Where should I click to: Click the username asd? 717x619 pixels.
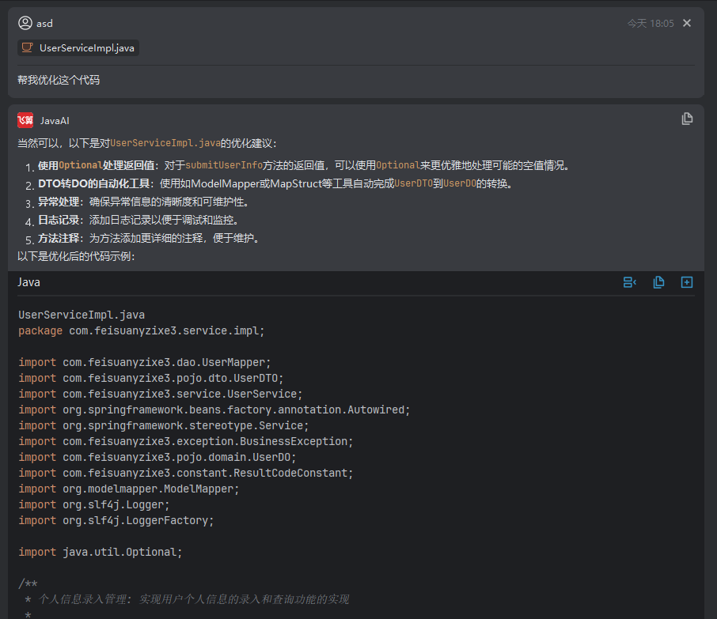click(x=44, y=23)
